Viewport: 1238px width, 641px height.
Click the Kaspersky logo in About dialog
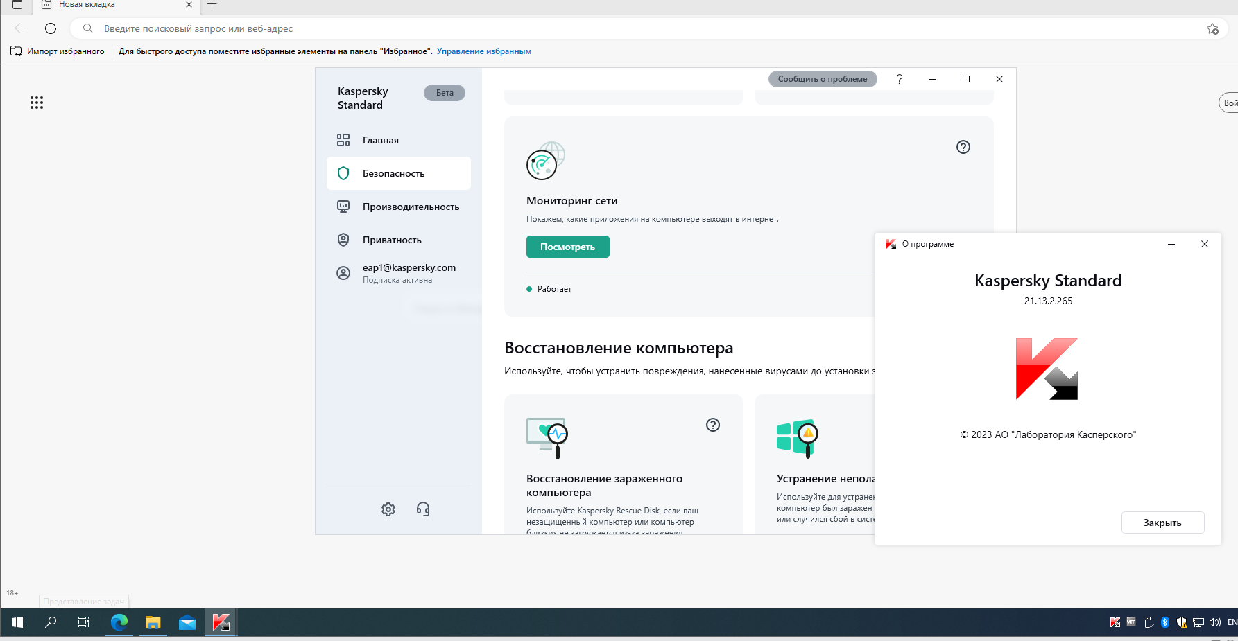pyautogui.click(x=1047, y=369)
